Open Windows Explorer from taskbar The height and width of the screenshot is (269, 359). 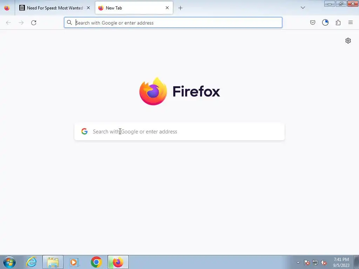tap(53, 262)
